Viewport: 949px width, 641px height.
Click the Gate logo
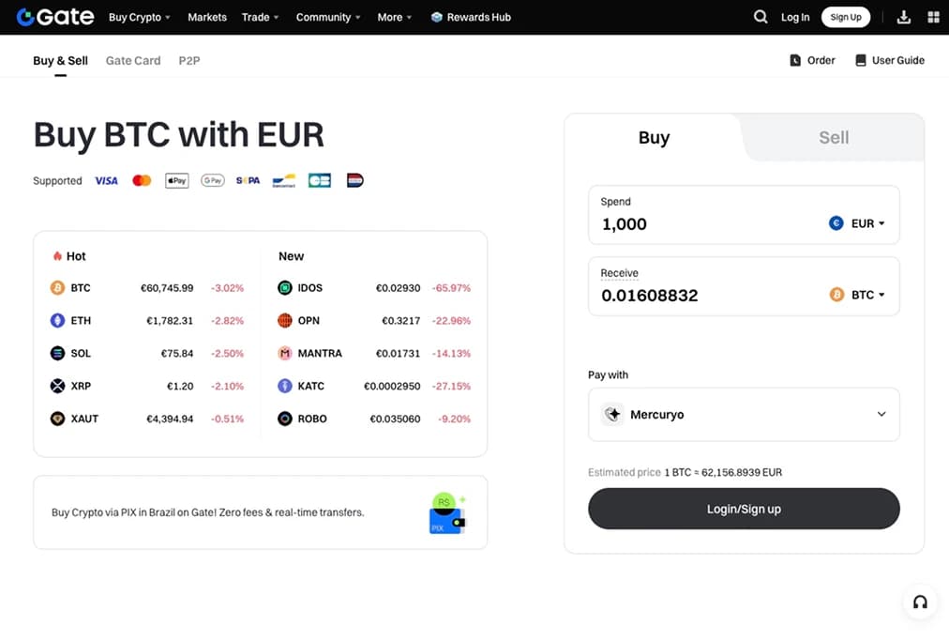pyautogui.click(x=55, y=17)
